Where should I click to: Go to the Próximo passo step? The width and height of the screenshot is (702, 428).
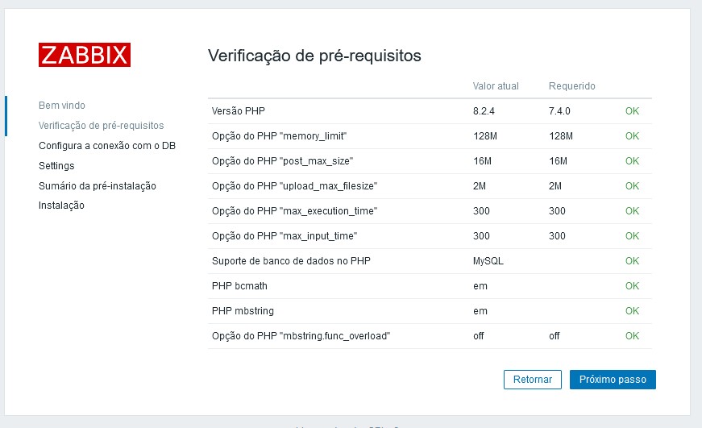613,379
